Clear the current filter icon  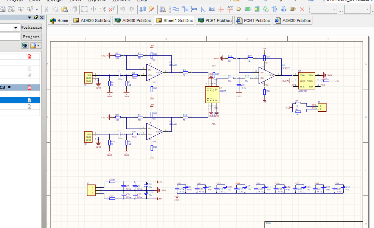coord(112,9)
